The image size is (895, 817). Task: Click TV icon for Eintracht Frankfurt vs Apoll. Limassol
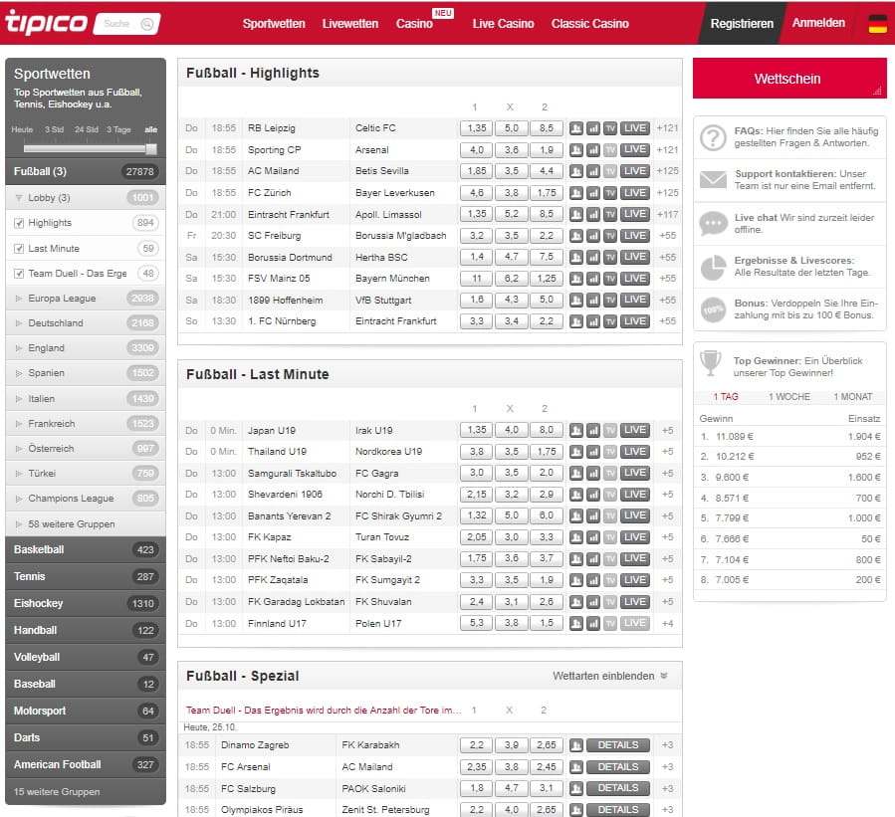coord(610,215)
